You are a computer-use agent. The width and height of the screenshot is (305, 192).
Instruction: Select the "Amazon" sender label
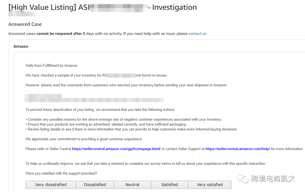coord(21,46)
